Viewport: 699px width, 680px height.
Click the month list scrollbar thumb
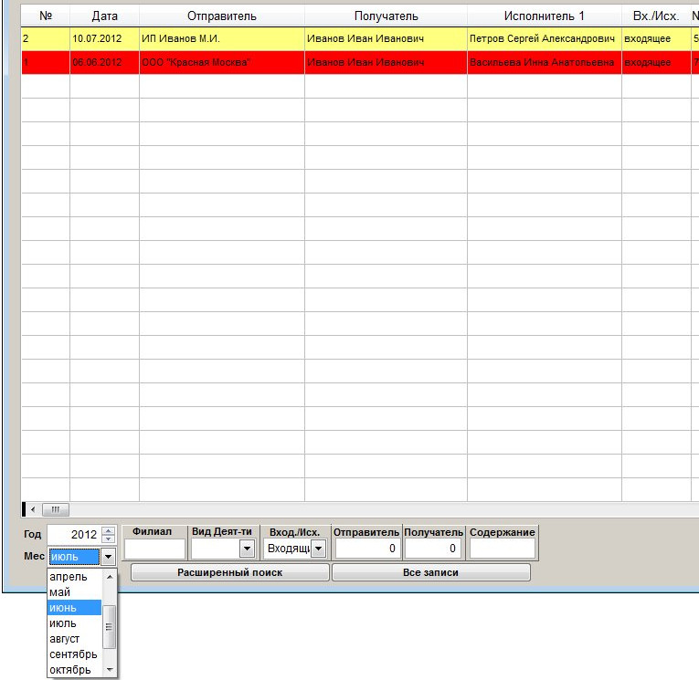coord(110,627)
